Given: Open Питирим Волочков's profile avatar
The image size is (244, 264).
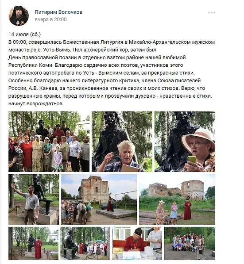Looking at the screenshot, I should 19,16.
